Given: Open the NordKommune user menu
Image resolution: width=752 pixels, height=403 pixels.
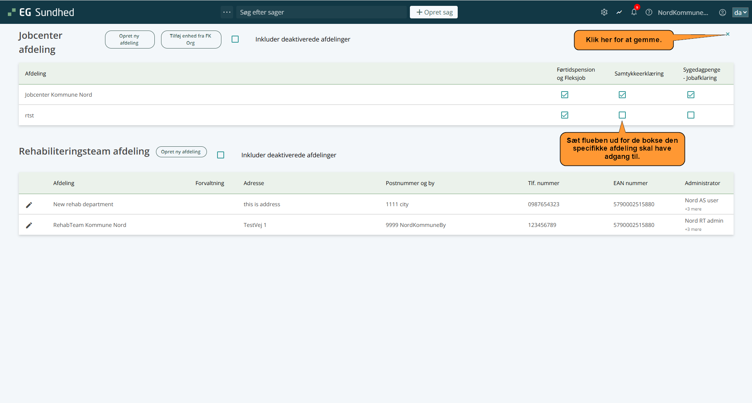Looking at the screenshot, I should pyautogui.click(x=683, y=12).
